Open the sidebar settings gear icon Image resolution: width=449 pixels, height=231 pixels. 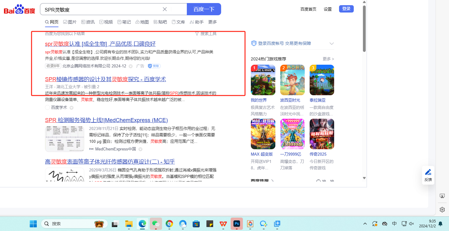pyautogui.click(x=442, y=210)
